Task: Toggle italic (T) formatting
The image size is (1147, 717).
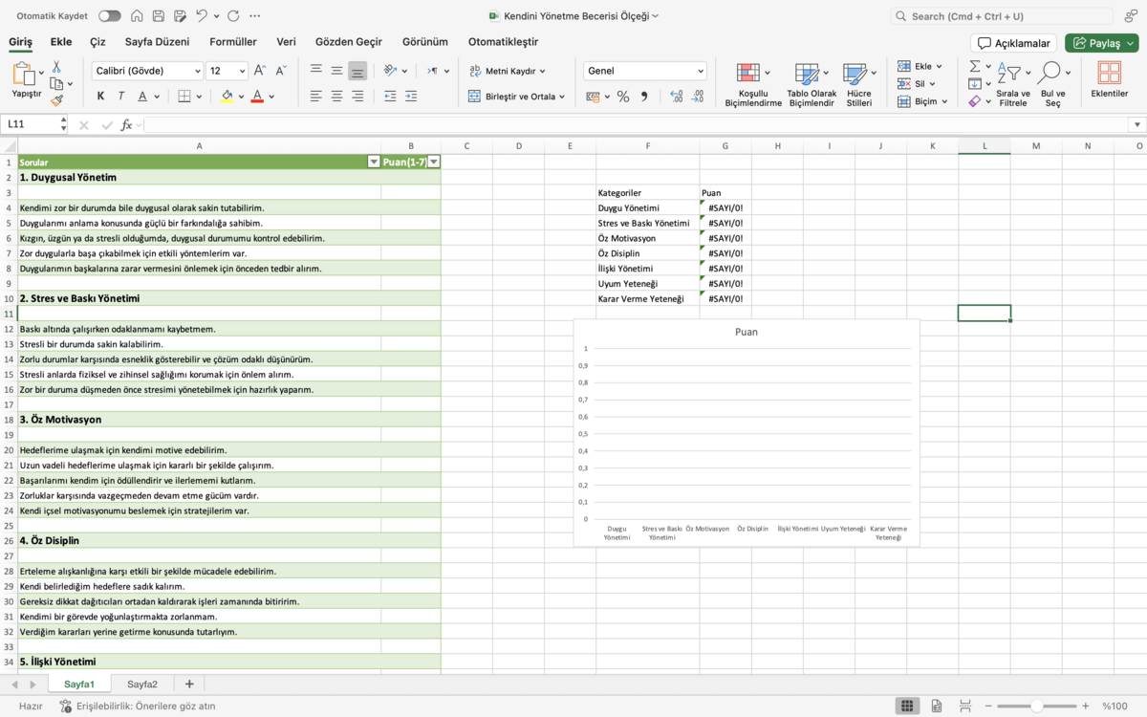Action: (121, 96)
